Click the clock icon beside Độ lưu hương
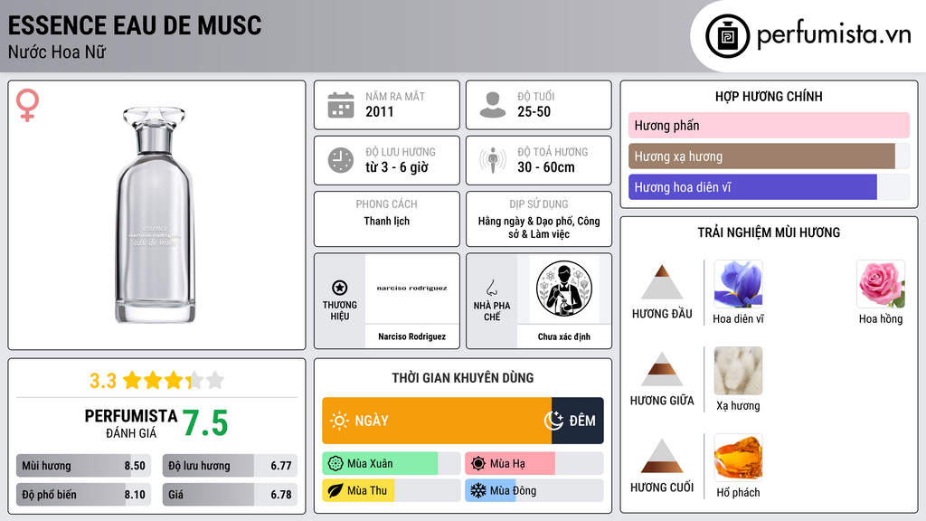 341,160
